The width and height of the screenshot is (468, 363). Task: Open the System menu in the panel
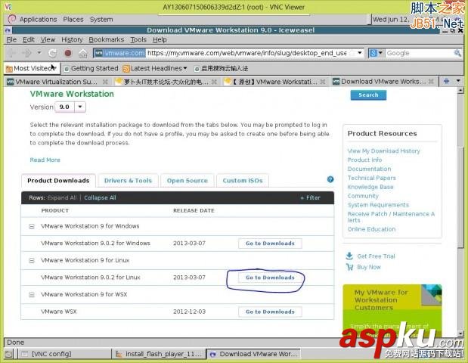[x=101, y=20]
